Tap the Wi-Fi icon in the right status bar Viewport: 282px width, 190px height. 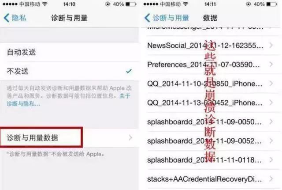click(x=186, y=4)
